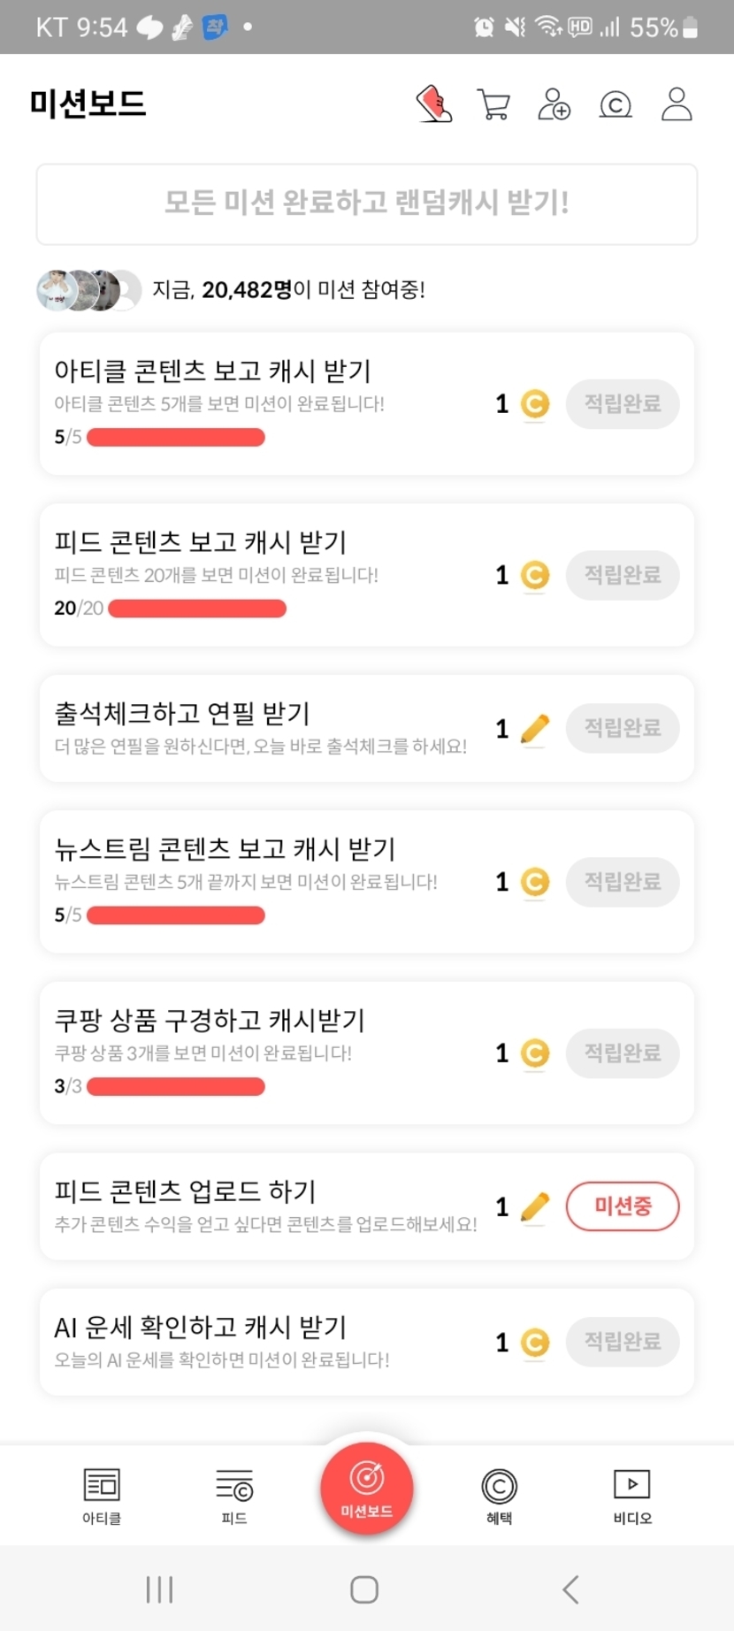Tap the coin icon on AI 운세 mission
Viewport: 734px width, 1631px height.
pyautogui.click(x=535, y=1343)
